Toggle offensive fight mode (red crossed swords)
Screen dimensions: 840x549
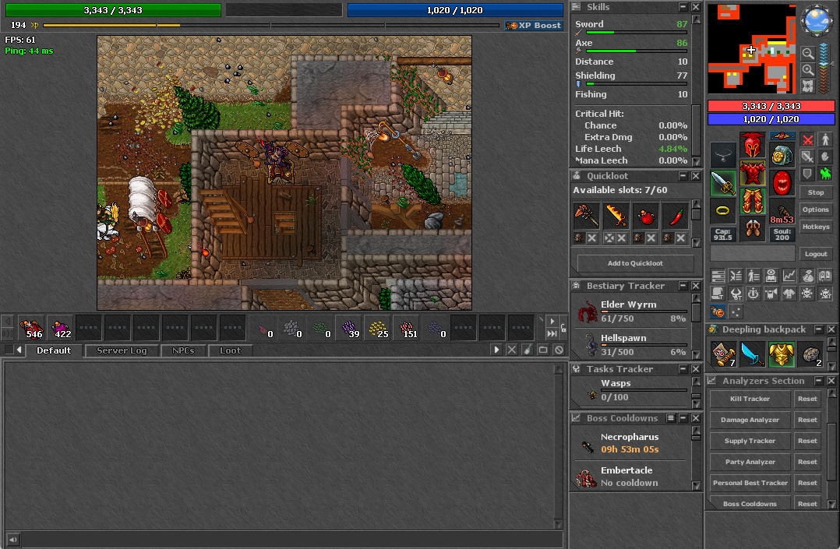pos(808,140)
